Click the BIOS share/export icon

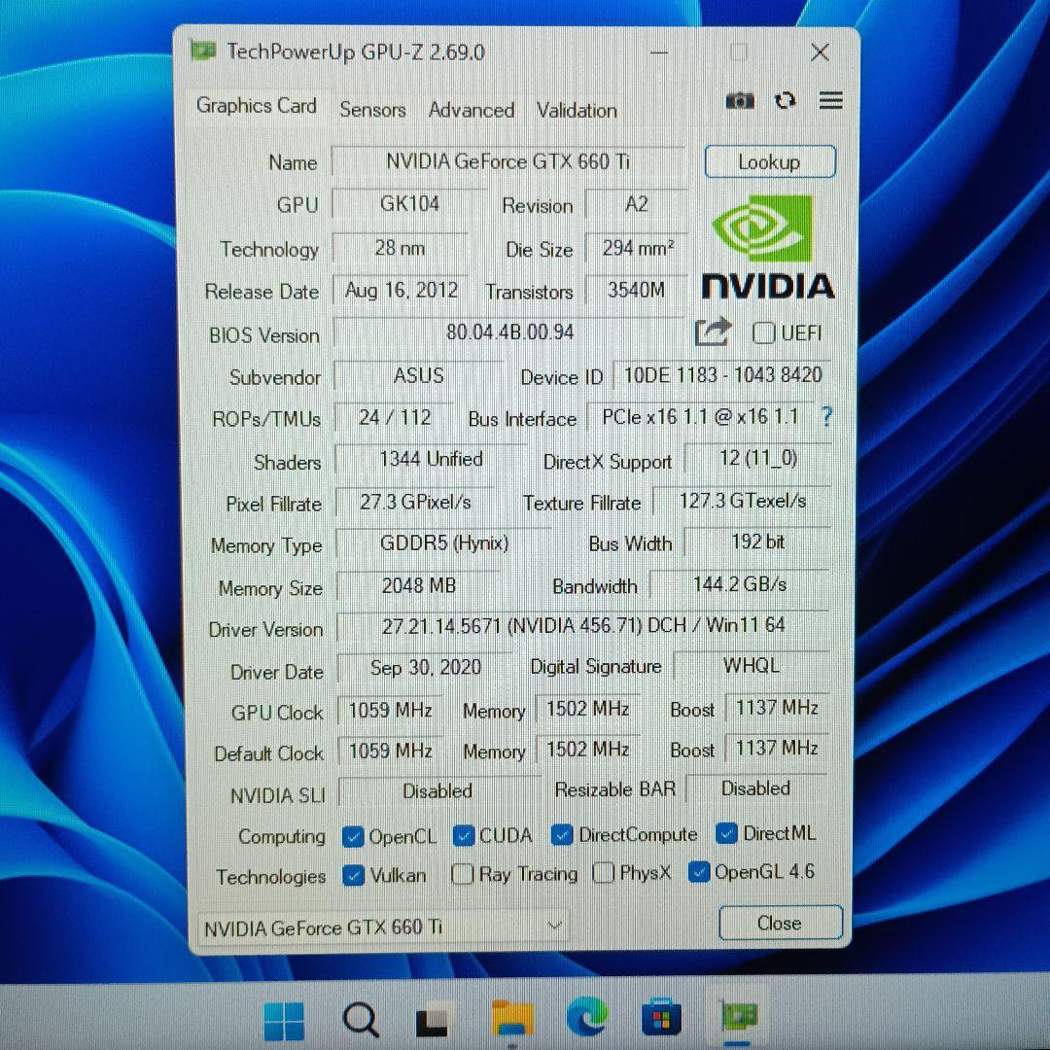click(712, 332)
